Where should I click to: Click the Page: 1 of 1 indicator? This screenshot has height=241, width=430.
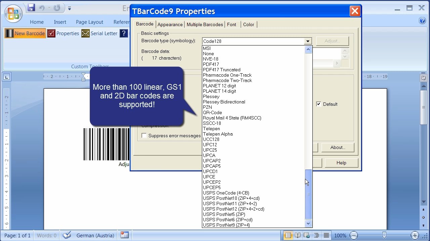click(x=17, y=235)
